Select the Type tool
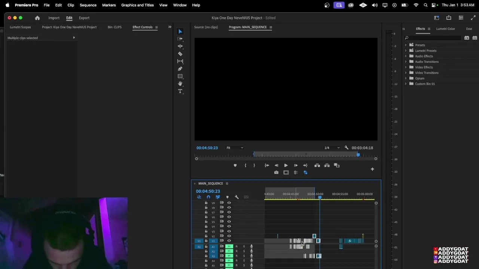Screen dimensions: 479x269 pos(180,91)
